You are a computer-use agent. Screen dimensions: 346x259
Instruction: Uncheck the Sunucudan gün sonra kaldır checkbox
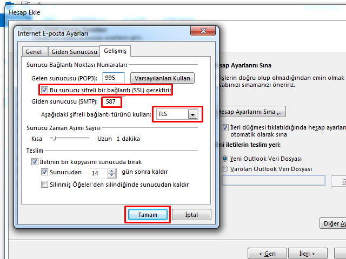pyautogui.click(x=45, y=173)
